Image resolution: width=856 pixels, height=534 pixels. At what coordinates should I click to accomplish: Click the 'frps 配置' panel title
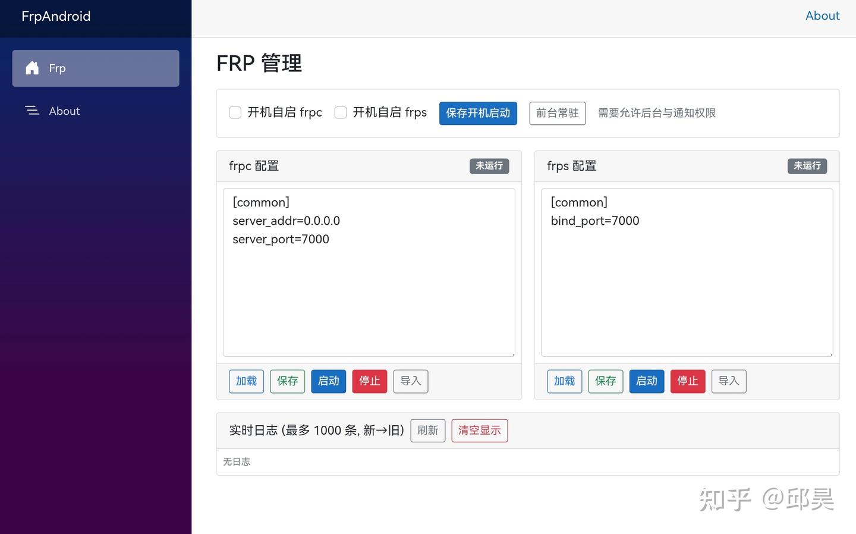pos(572,166)
